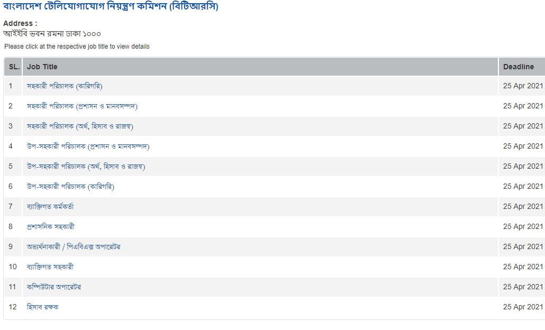Open job link সহকারী পরিচালক (কারিগরি)
The height and width of the screenshot is (330, 545).
click(68, 86)
